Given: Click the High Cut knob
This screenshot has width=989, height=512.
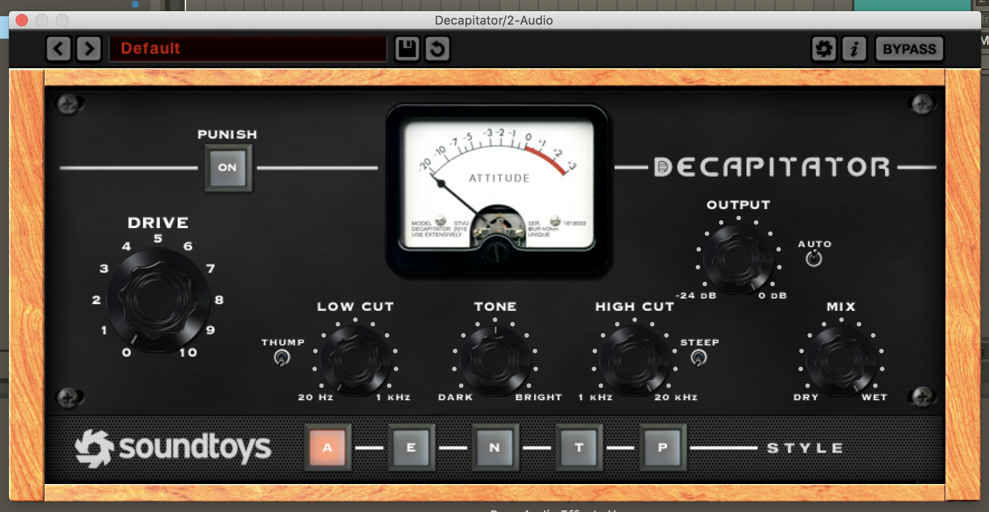Looking at the screenshot, I should (x=635, y=361).
